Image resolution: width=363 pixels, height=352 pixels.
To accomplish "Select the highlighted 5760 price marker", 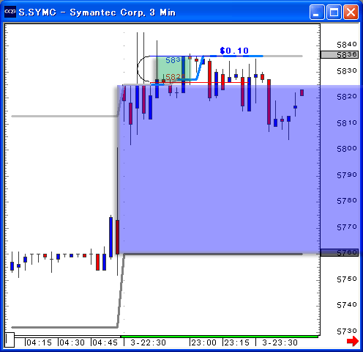I will coord(340,252).
